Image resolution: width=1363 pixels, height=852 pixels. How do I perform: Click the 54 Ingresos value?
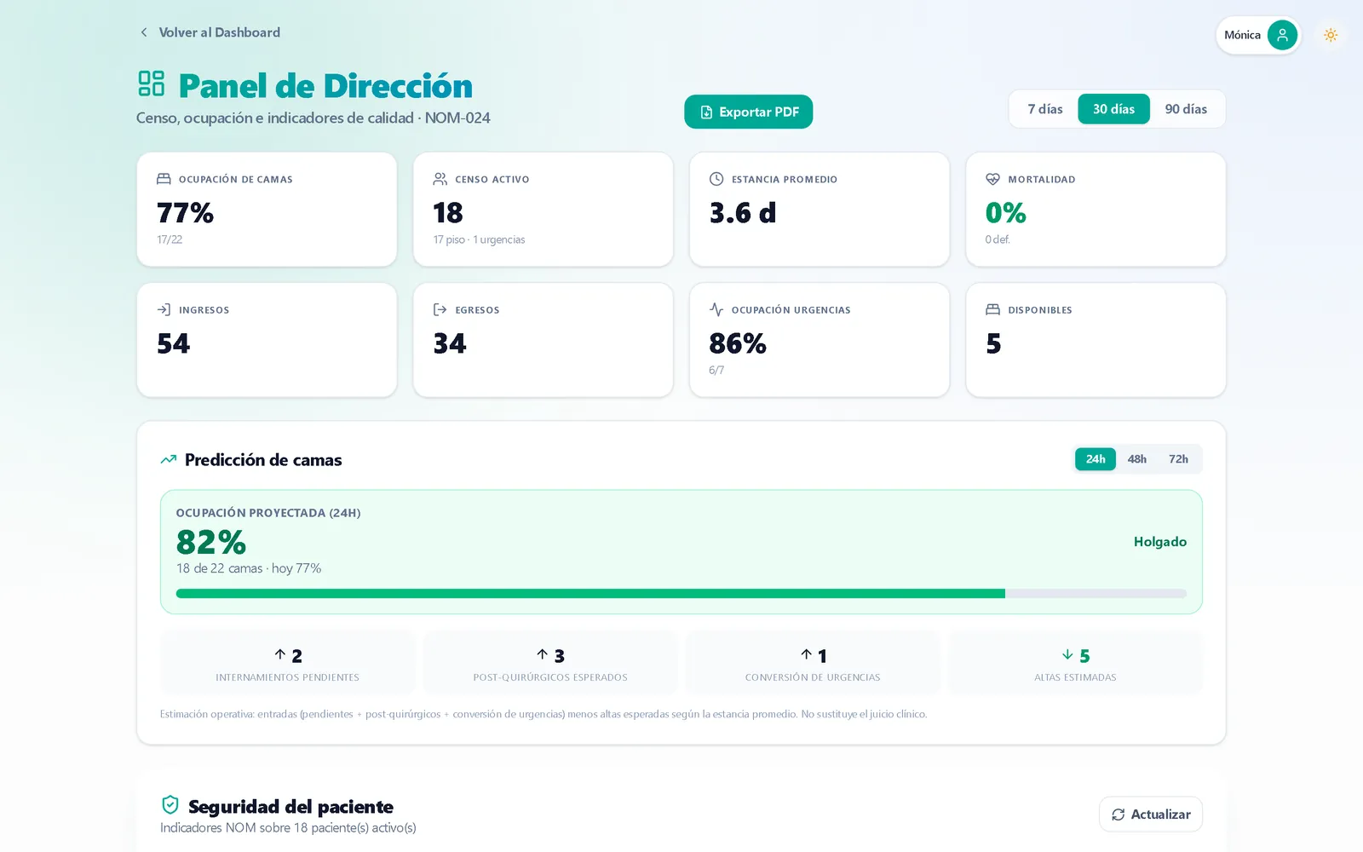tap(174, 343)
